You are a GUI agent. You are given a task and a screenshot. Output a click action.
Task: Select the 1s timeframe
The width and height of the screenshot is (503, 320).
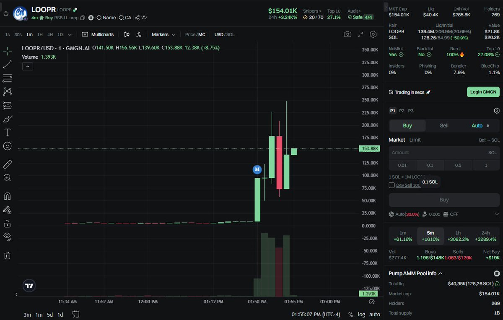coord(8,34)
